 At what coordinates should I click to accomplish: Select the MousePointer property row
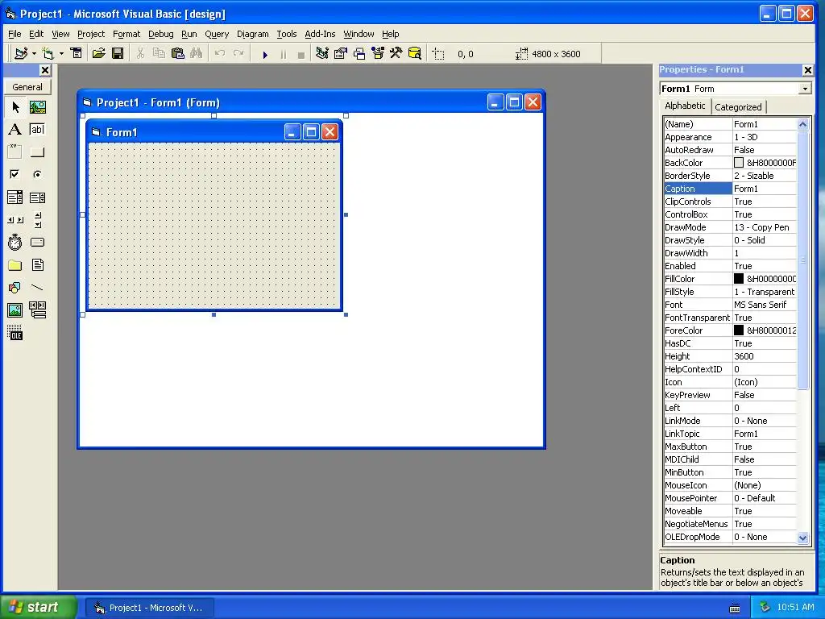point(730,498)
